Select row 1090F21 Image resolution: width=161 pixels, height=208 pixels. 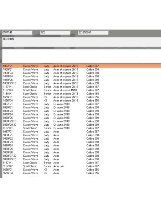[82, 69]
